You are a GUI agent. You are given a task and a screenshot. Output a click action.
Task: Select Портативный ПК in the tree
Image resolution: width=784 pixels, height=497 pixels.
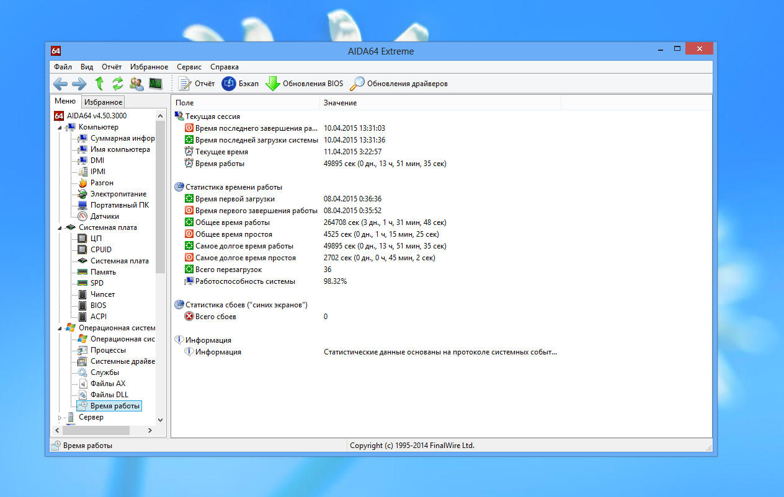click(114, 205)
